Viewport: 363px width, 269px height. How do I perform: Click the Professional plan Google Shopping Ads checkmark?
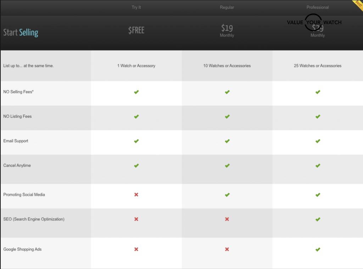click(x=318, y=249)
